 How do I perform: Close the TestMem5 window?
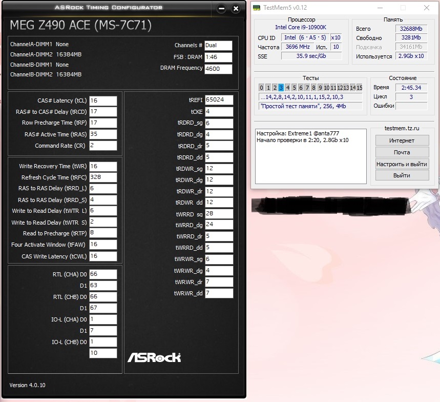tap(427, 8)
